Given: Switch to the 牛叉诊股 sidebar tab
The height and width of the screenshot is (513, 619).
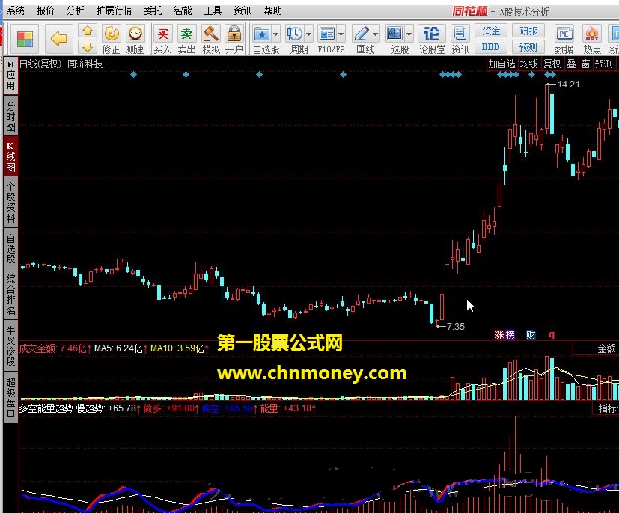Looking at the screenshot, I should [x=10, y=346].
